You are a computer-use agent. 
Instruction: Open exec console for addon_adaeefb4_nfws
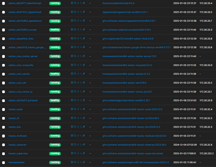pos(81,38)
